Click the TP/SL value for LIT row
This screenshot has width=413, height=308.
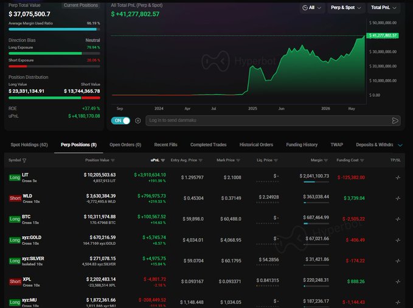tap(398, 178)
